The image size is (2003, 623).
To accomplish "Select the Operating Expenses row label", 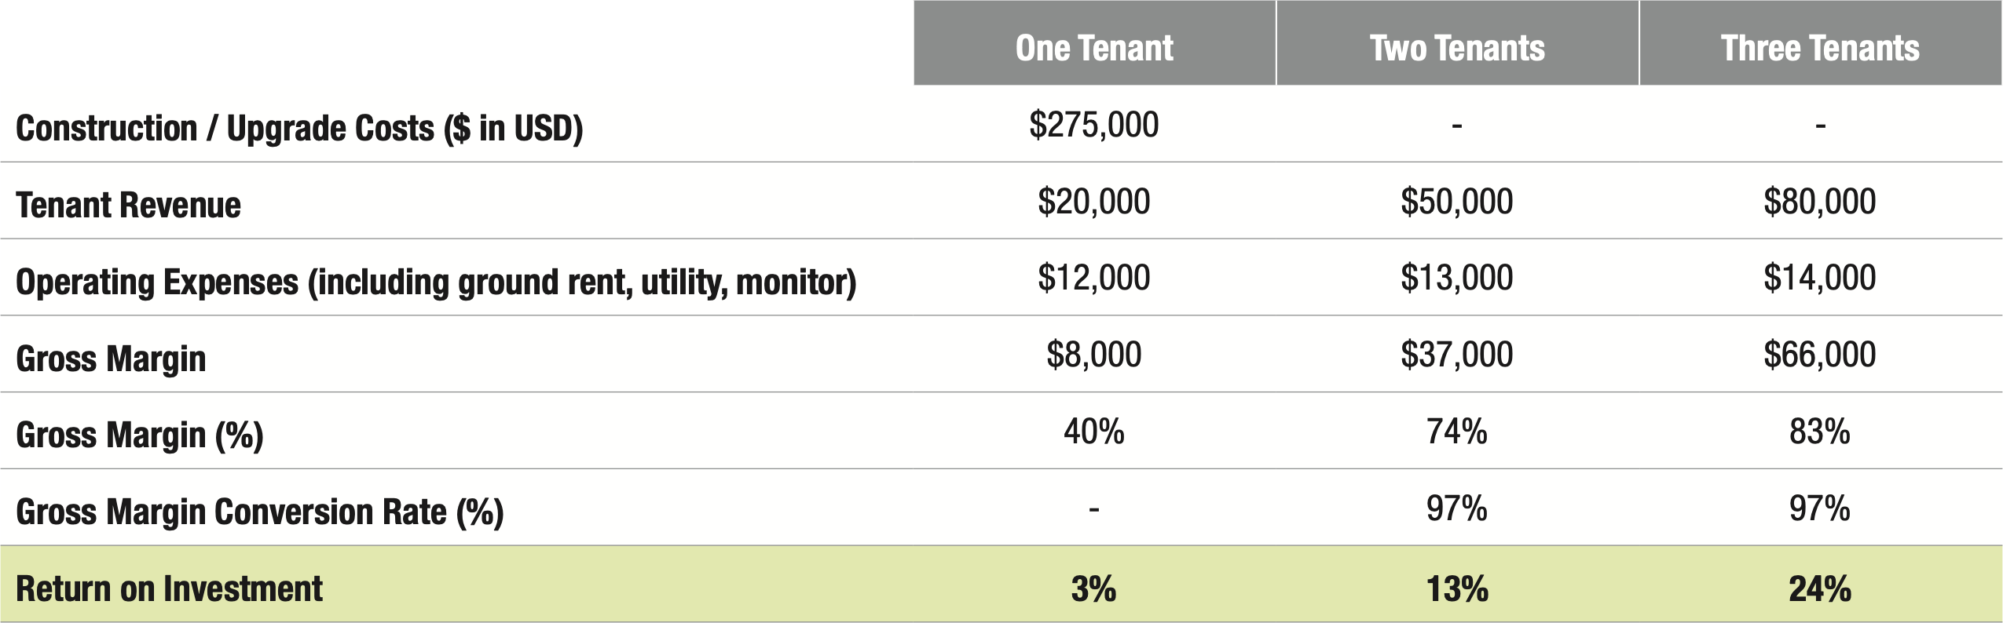I will pos(436,282).
